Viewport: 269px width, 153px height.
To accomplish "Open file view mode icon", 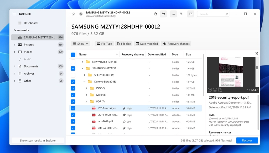I will pos(156,14).
